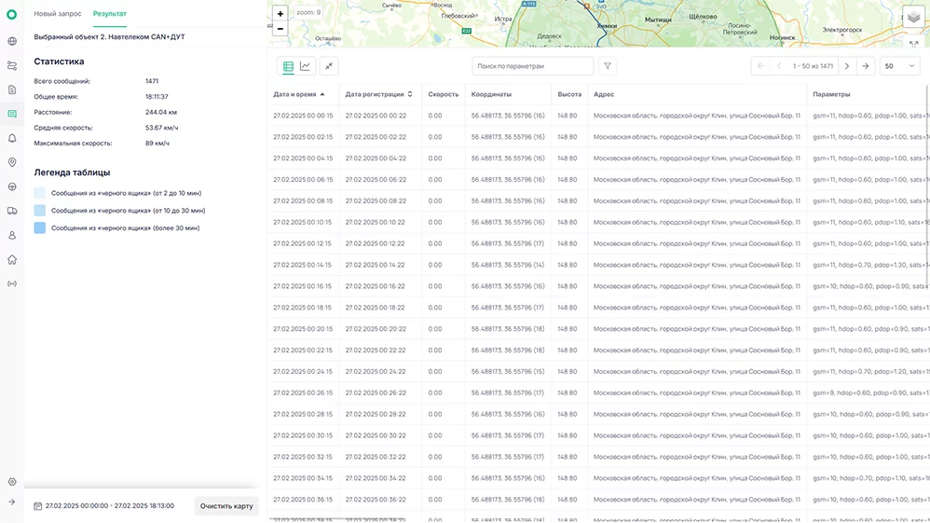
Task: Sort by Дата регистрации column
Action: coord(379,94)
